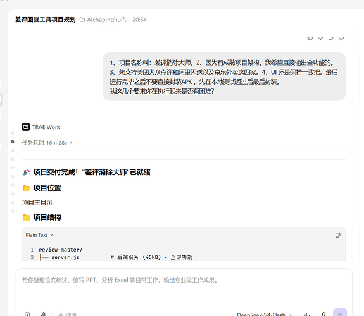Click the folder icon next to 项目位置
Screen dimensions: 364x316
coord(27,188)
